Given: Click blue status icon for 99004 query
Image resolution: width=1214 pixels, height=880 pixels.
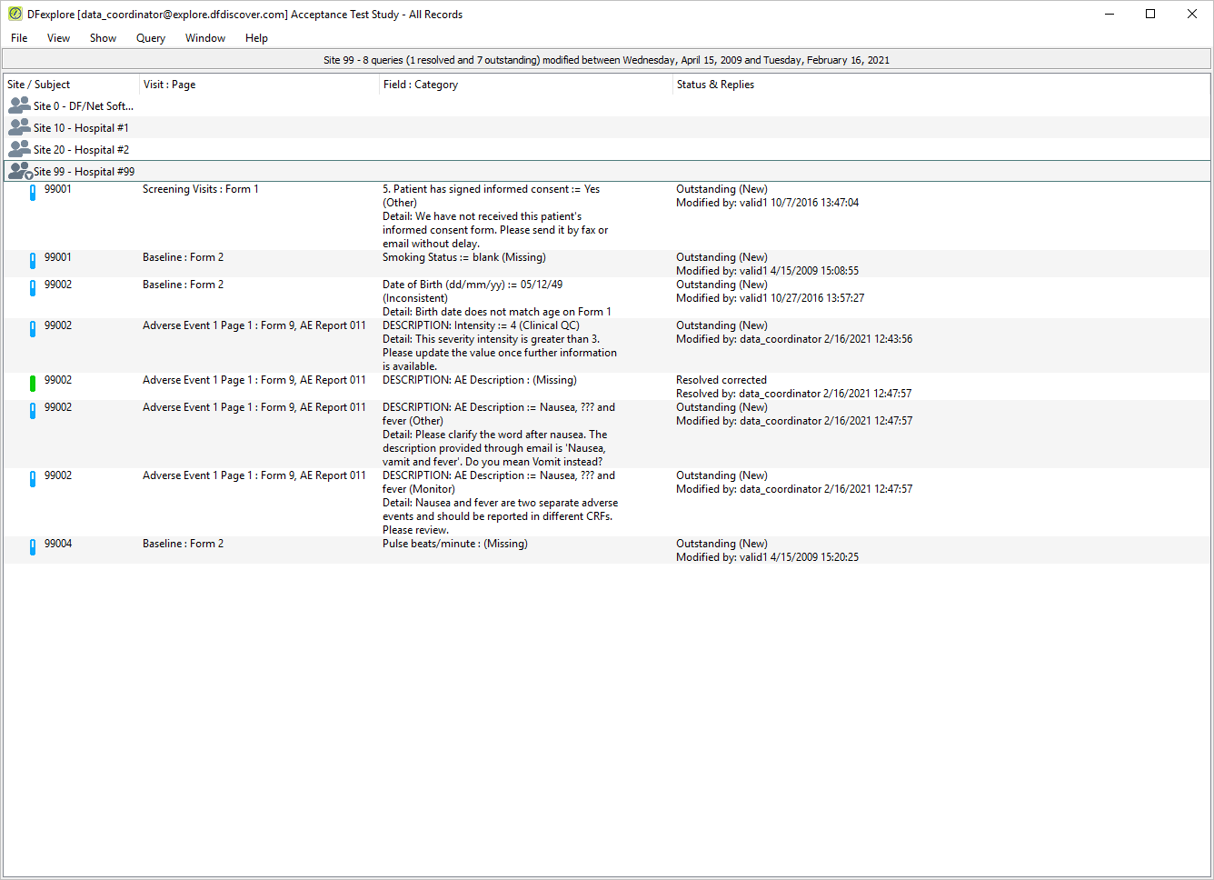Looking at the screenshot, I should (x=33, y=547).
